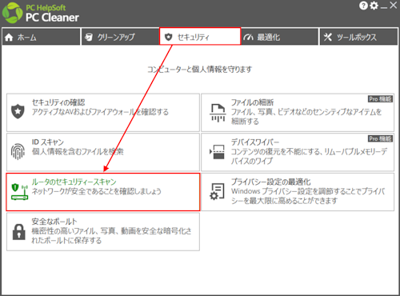Screen dimensions: 400x296
Task: Open settings via the gear icon
Action: click(374, 6)
